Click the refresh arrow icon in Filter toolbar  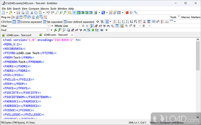83,26
